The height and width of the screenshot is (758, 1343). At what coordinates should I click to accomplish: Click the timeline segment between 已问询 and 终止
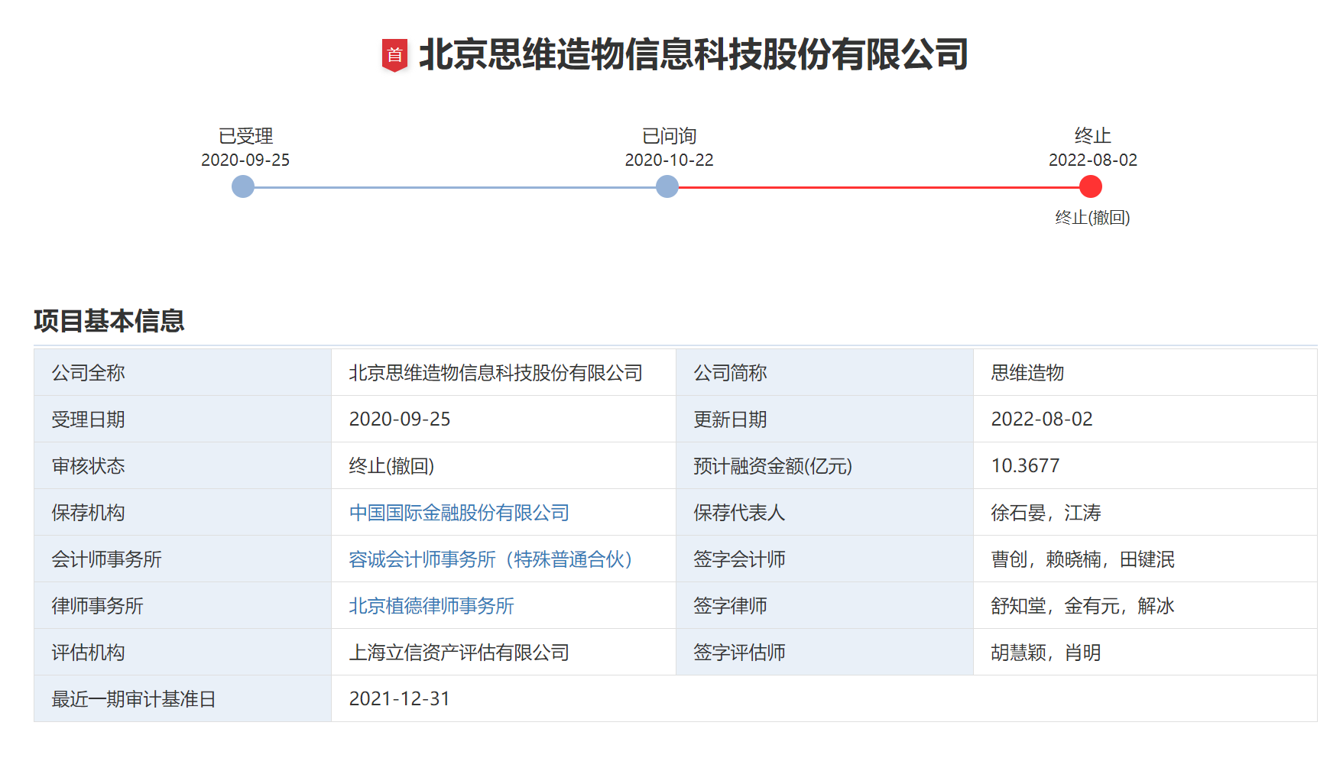[x=879, y=186]
